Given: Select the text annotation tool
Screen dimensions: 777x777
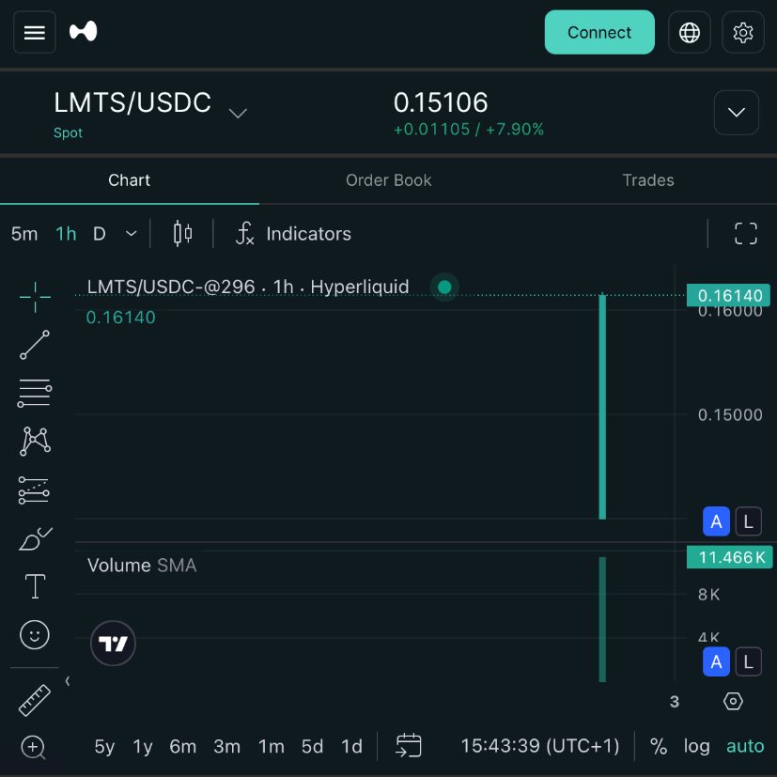Looking at the screenshot, I should [x=35, y=586].
